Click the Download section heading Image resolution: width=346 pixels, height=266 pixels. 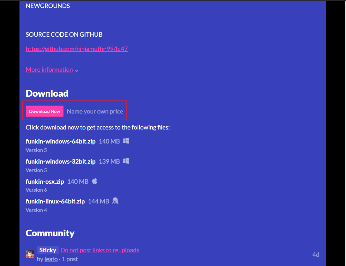click(47, 93)
